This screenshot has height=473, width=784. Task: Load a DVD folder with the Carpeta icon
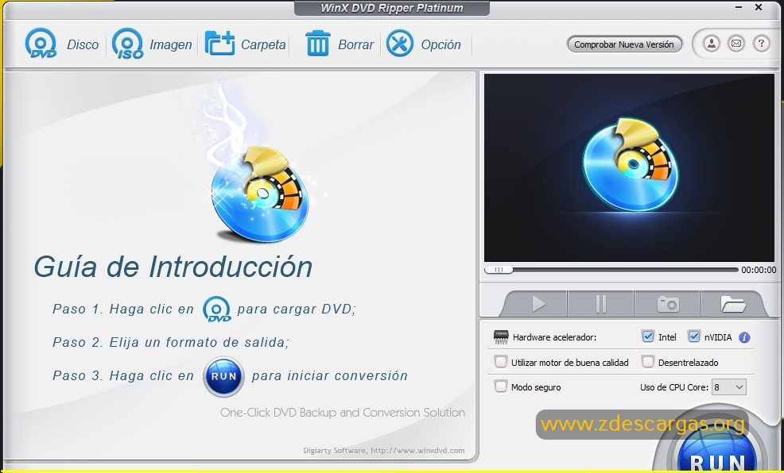tap(220, 44)
